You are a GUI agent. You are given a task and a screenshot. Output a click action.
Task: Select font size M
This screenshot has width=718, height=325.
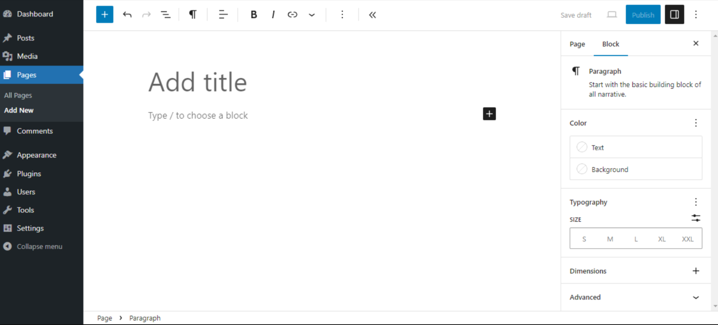click(610, 239)
